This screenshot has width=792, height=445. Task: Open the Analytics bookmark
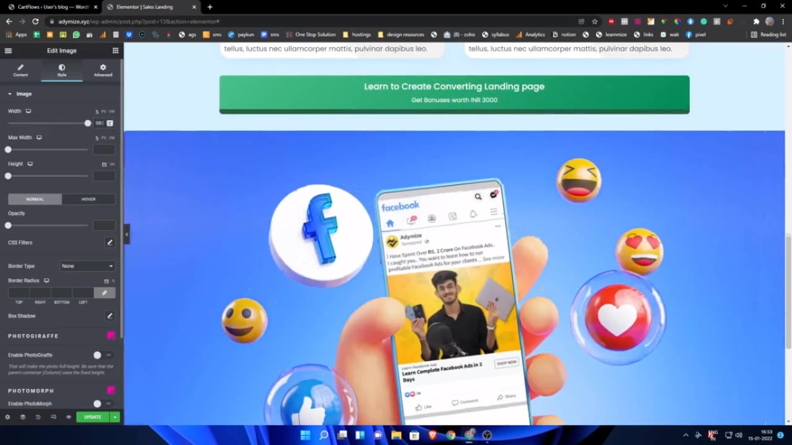531,35
